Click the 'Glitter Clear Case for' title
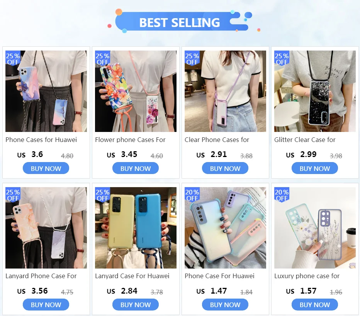The image size is (360, 316). [305, 140]
